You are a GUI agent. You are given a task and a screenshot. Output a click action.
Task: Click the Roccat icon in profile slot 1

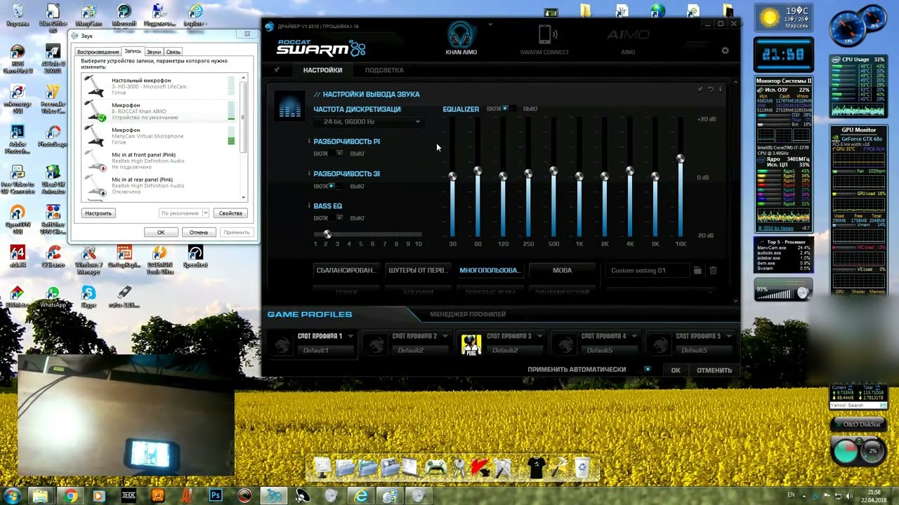(282, 344)
